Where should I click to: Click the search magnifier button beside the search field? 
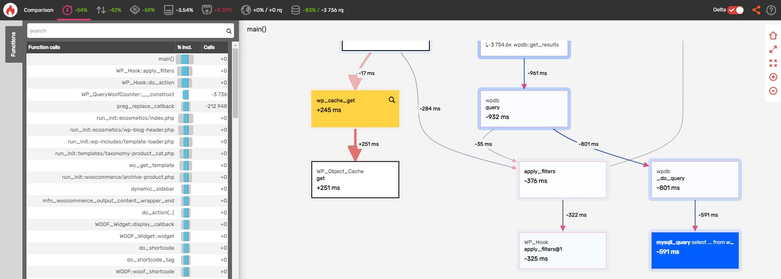pos(229,31)
